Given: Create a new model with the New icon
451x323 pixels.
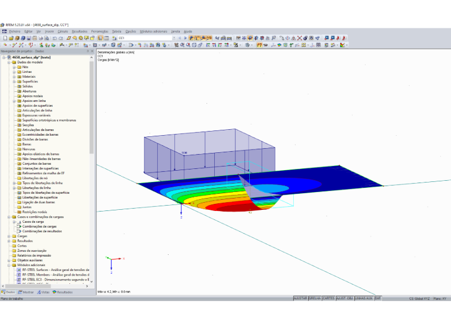Looking at the screenshot, I should (5, 38).
